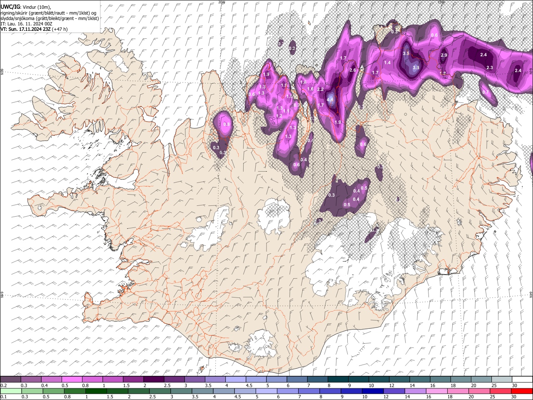Click the 3.3 value on the map
The height and width of the screenshot is (400, 533).
pyautogui.click(x=416, y=67)
